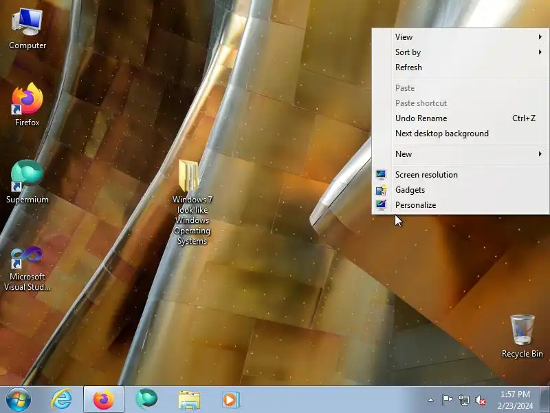Open Windows Media Player from the taskbar
Screen dimensions: 550x413
(x=230, y=400)
